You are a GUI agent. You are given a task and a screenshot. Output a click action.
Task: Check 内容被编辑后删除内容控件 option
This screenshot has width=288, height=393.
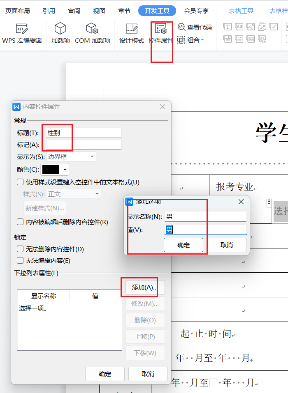20,222
